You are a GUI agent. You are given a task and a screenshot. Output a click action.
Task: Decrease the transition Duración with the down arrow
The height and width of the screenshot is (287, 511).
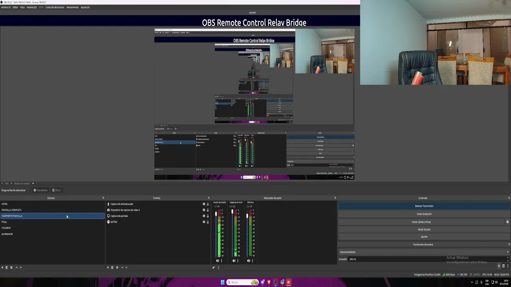(508, 260)
